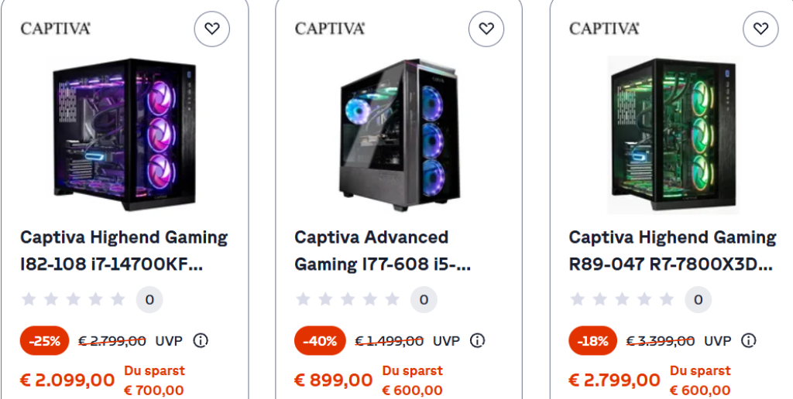This screenshot has width=793, height=399.
Task: Click Captiva brand logo on middle card
Action: [329, 29]
